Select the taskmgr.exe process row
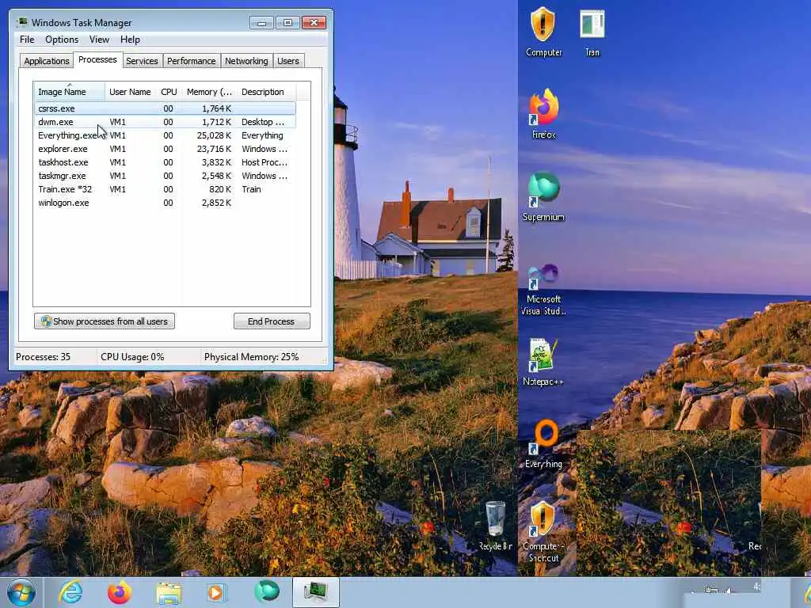Image resolution: width=811 pixels, height=608 pixels. click(x=166, y=176)
